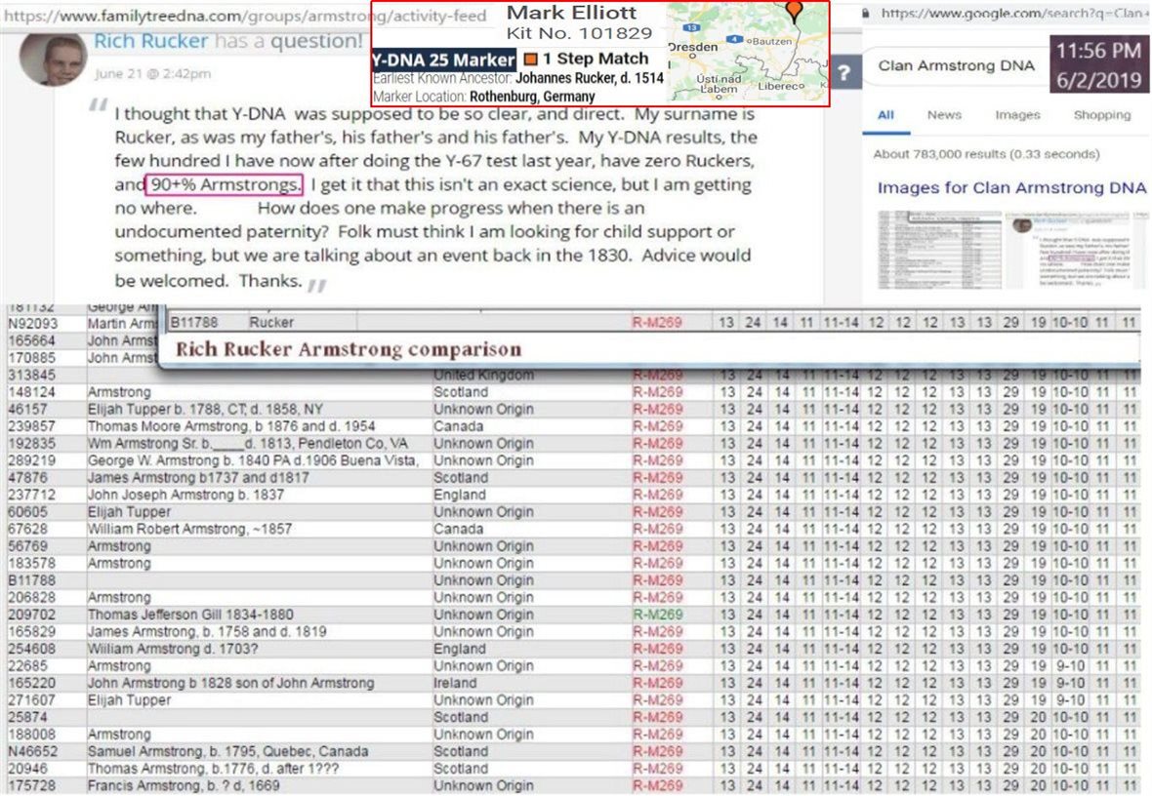Click Kit No. 101829 text
This screenshot has height=796, width=1152.
pyautogui.click(x=579, y=33)
